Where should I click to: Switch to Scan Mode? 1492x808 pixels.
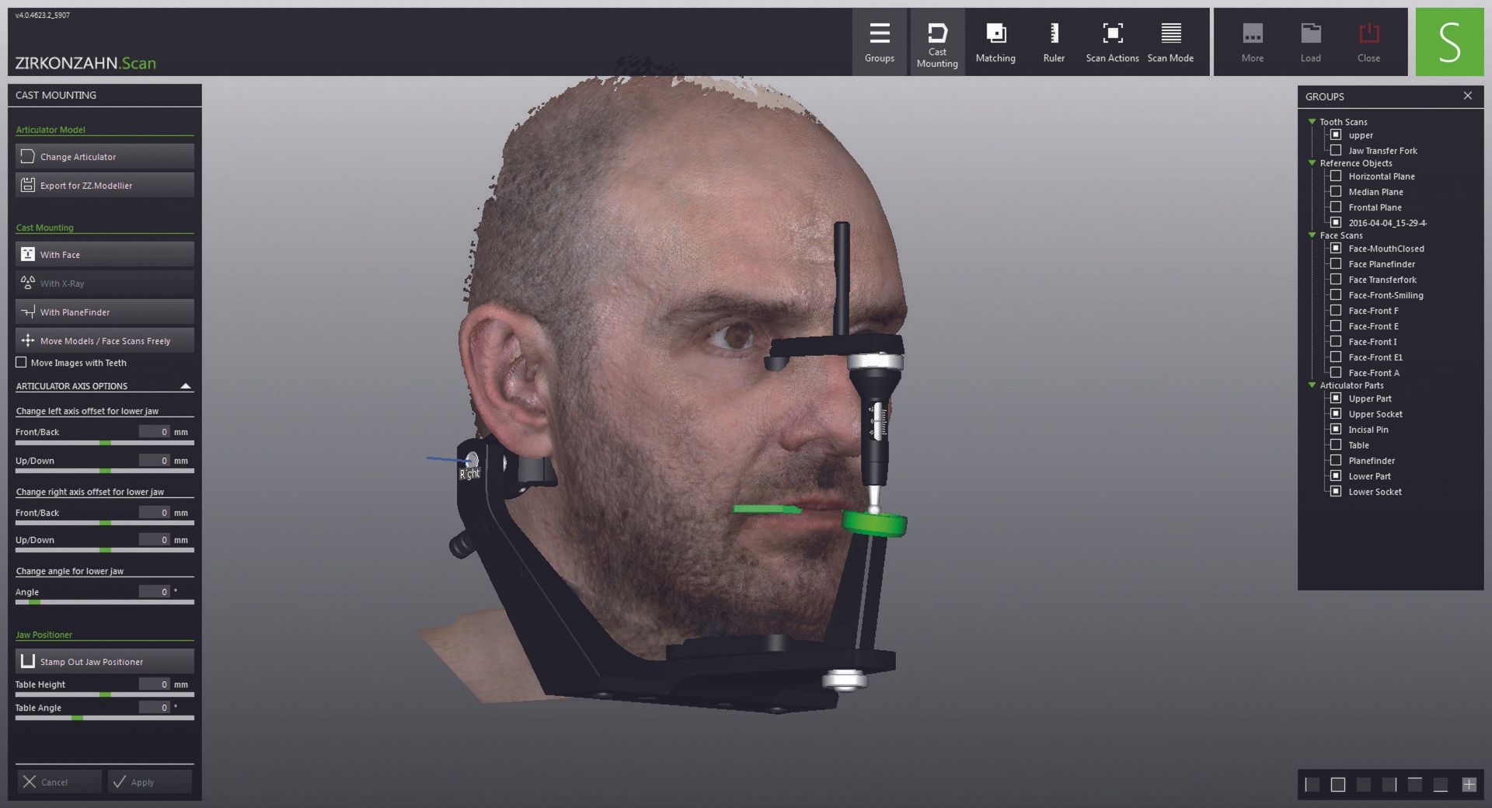click(1170, 40)
